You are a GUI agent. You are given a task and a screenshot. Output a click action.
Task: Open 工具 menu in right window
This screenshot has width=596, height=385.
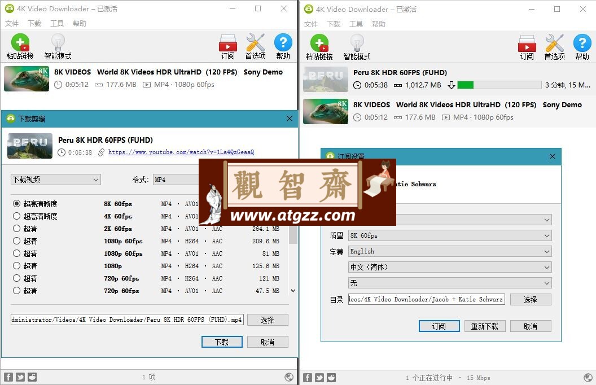coord(356,24)
